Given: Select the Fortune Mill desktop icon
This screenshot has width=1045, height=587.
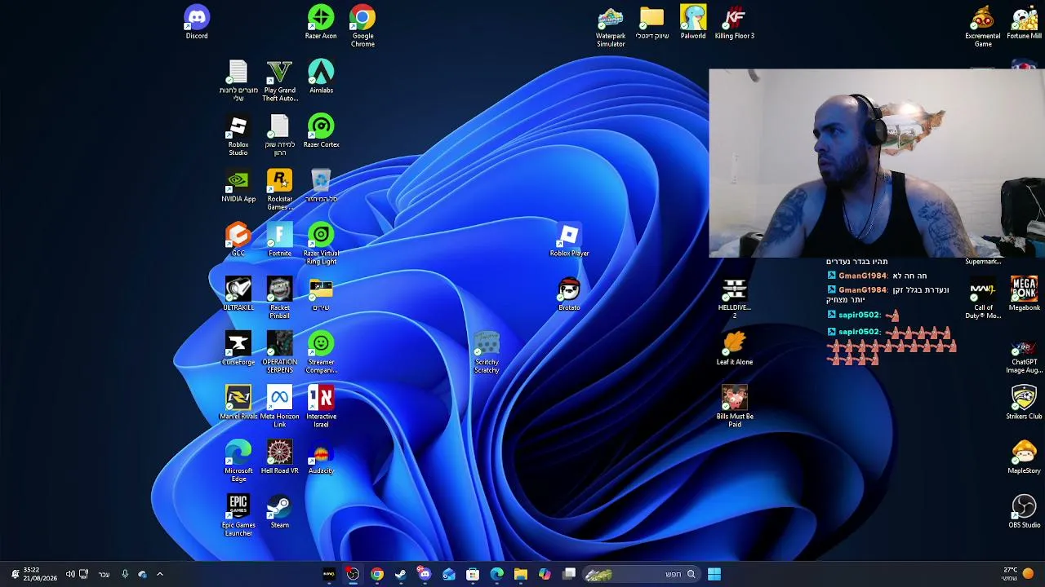Looking at the screenshot, I should (1025, 23).
